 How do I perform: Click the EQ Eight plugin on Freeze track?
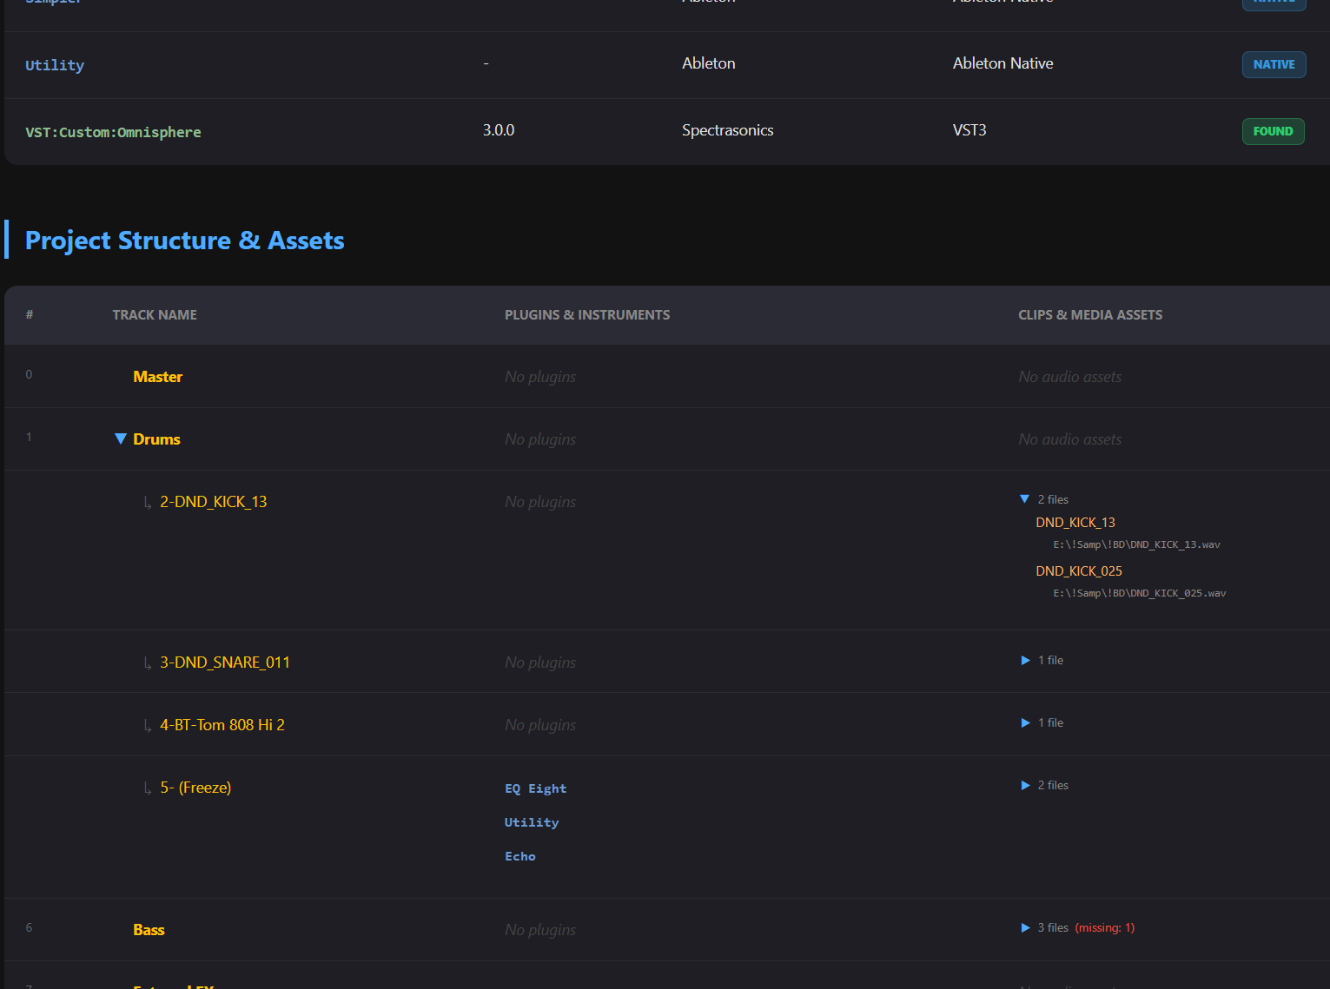[535, 788]
